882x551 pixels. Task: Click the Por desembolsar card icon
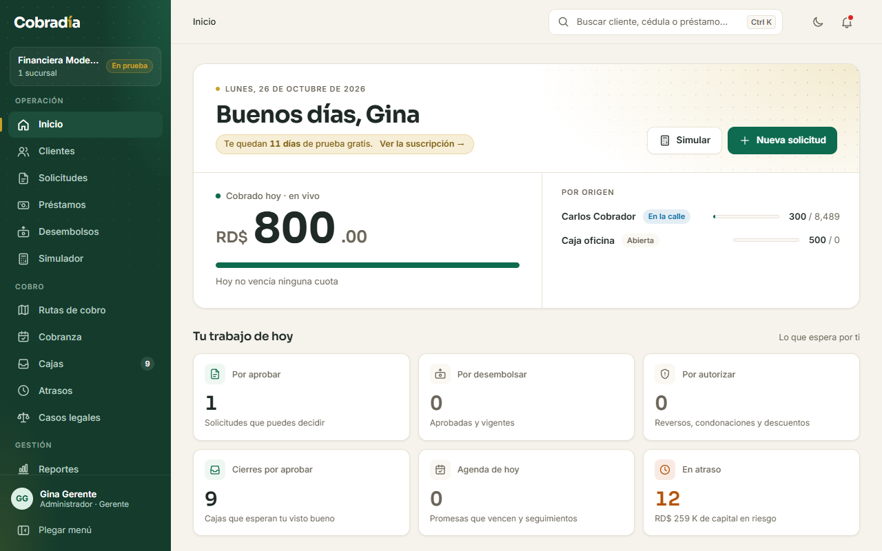point(440,374)
